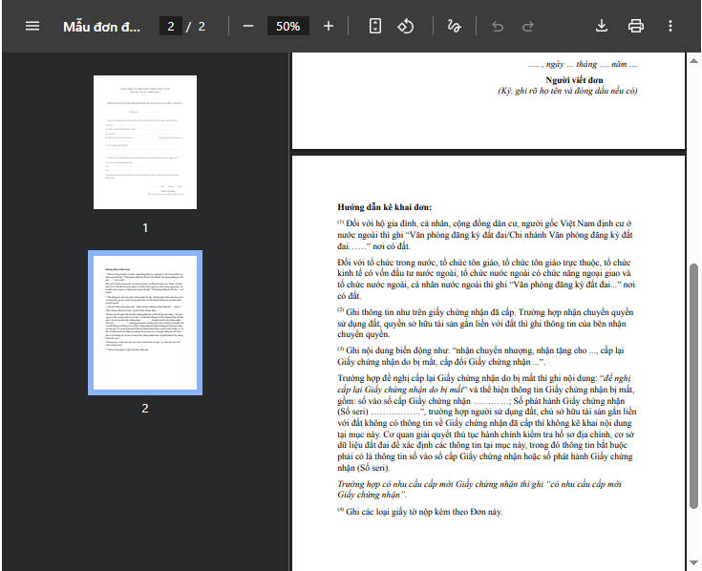Image resolution: width=702 pixels, height=571 pixels.
Task: Open the more actions three-dot menu
Action: [670, 26]
